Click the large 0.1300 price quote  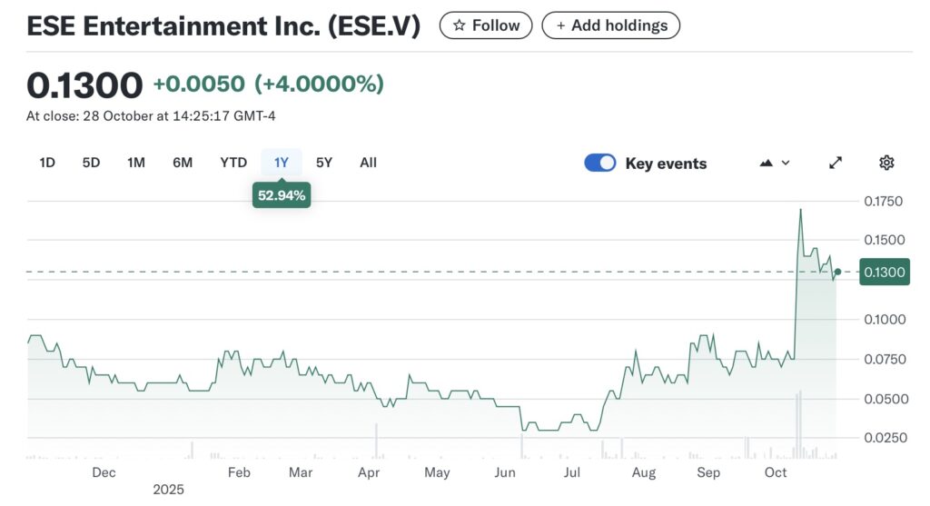pos(84,84)
